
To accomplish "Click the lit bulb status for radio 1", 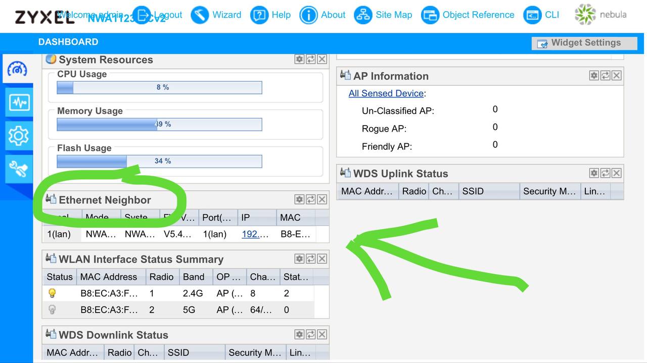I will [x=52, y=293].
